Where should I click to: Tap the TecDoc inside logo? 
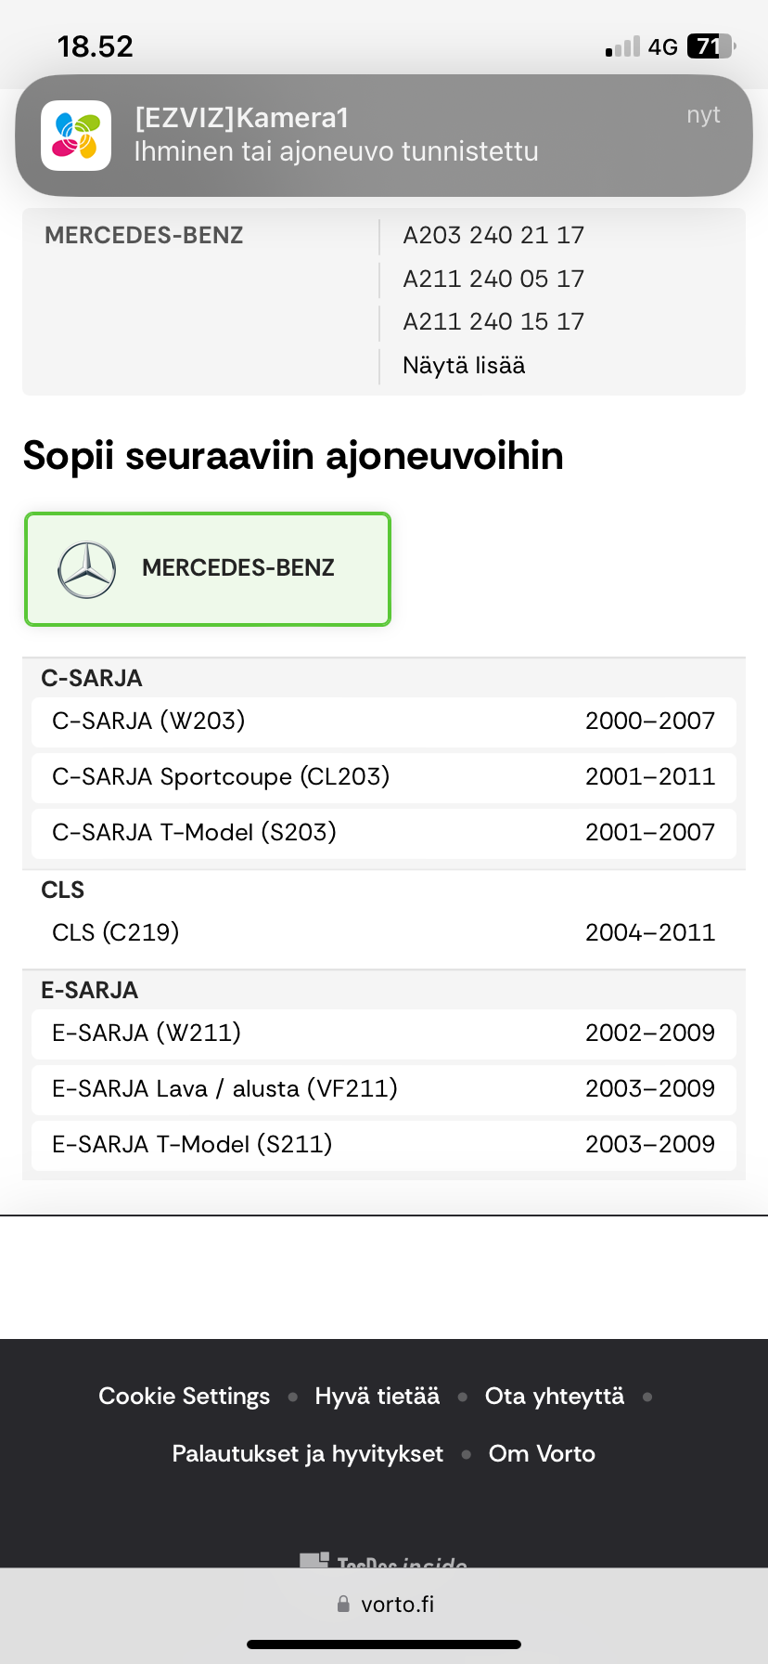[384, 1560]
